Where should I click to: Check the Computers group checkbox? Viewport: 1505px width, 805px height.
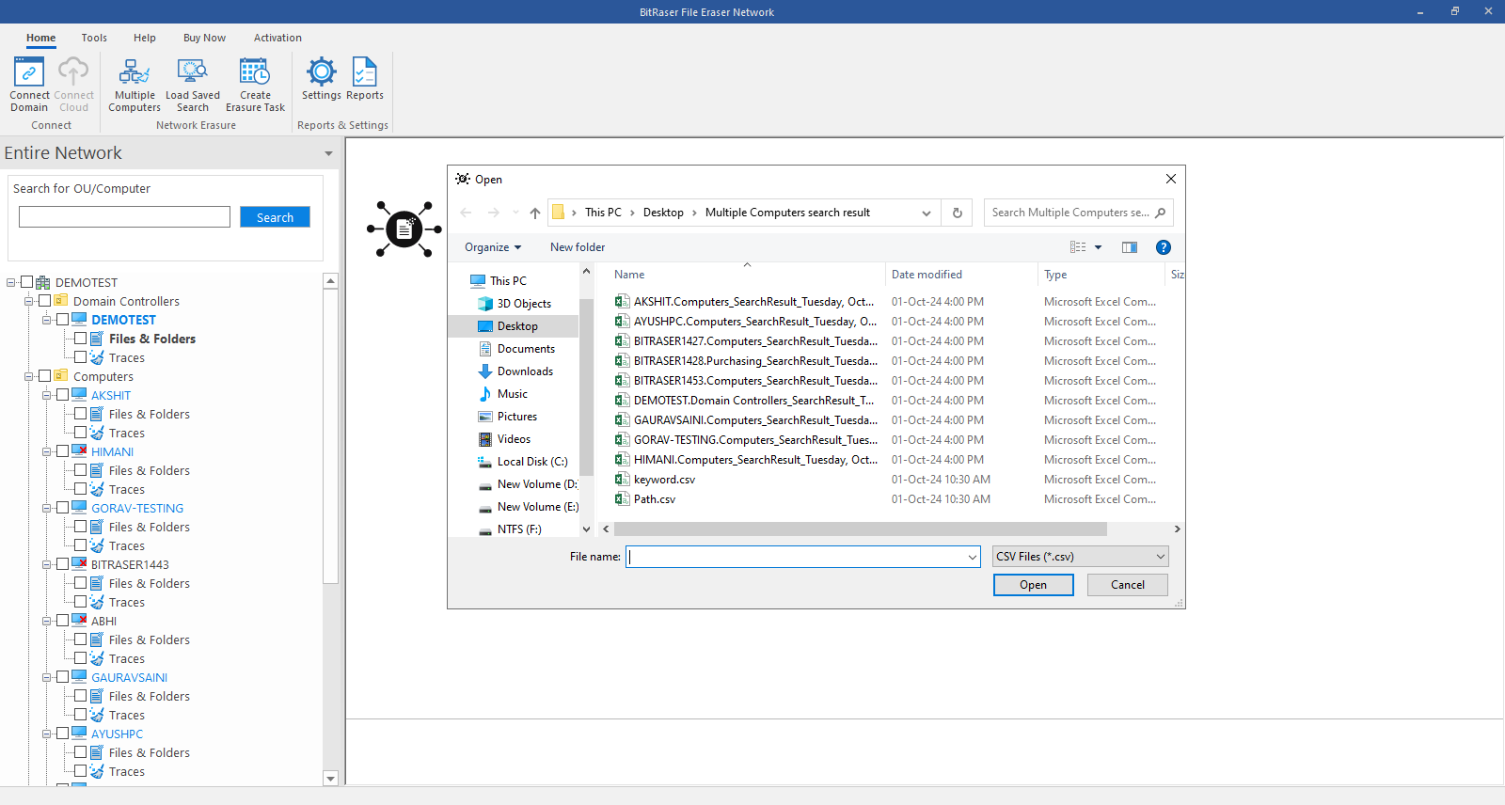pyautogui.click(x=44, y=376)
